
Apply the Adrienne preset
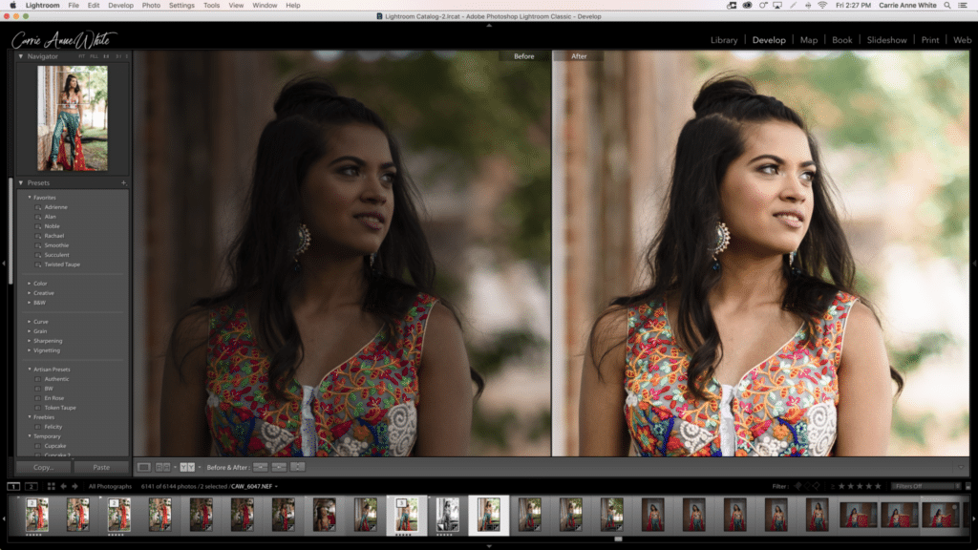[x=55, y=207]
